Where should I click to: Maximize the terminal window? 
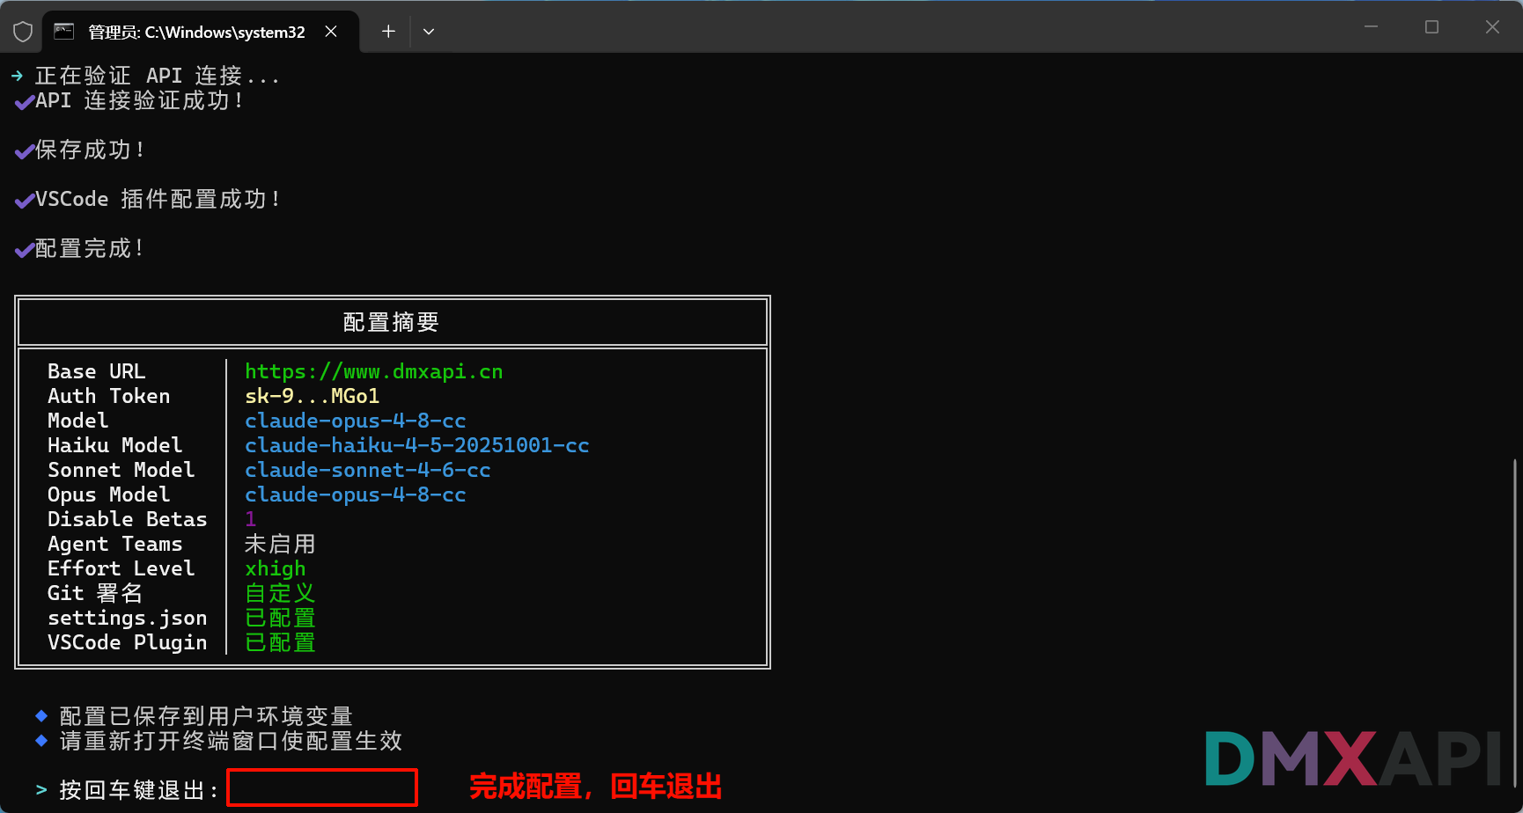pos(1431,27)
